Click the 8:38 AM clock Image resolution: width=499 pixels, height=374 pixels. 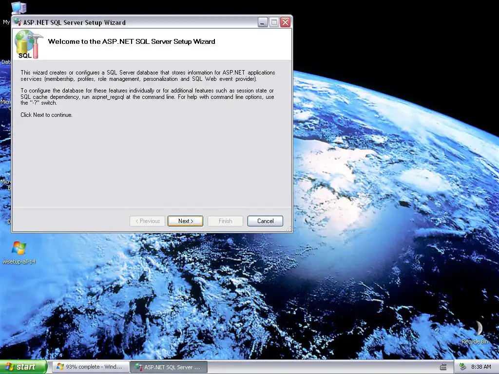click(x=481, y=367)
